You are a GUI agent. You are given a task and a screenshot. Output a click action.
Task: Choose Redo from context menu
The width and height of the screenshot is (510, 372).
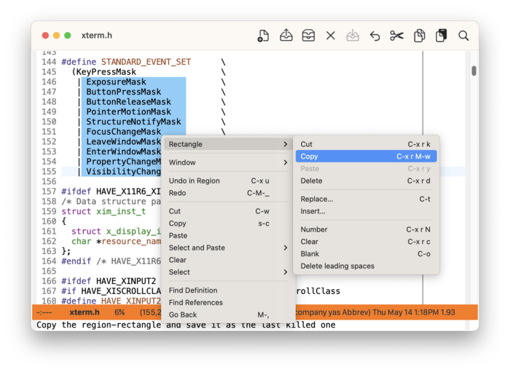tap(227, 193)
